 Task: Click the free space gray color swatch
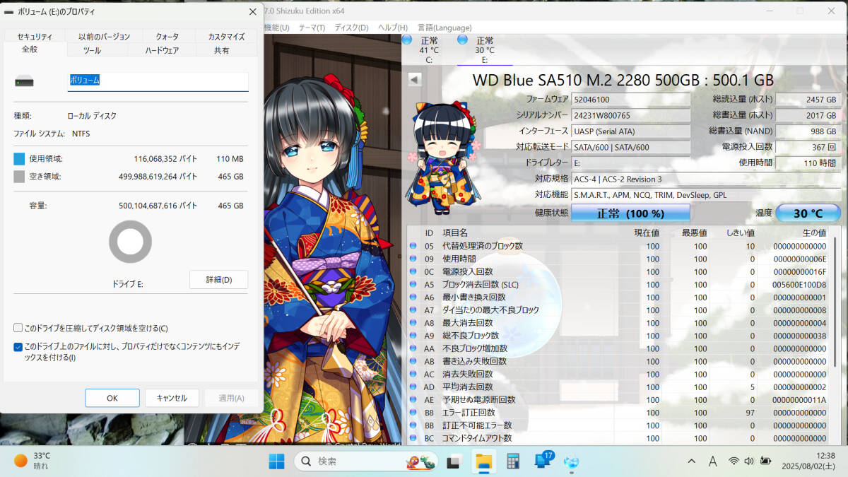19,176
